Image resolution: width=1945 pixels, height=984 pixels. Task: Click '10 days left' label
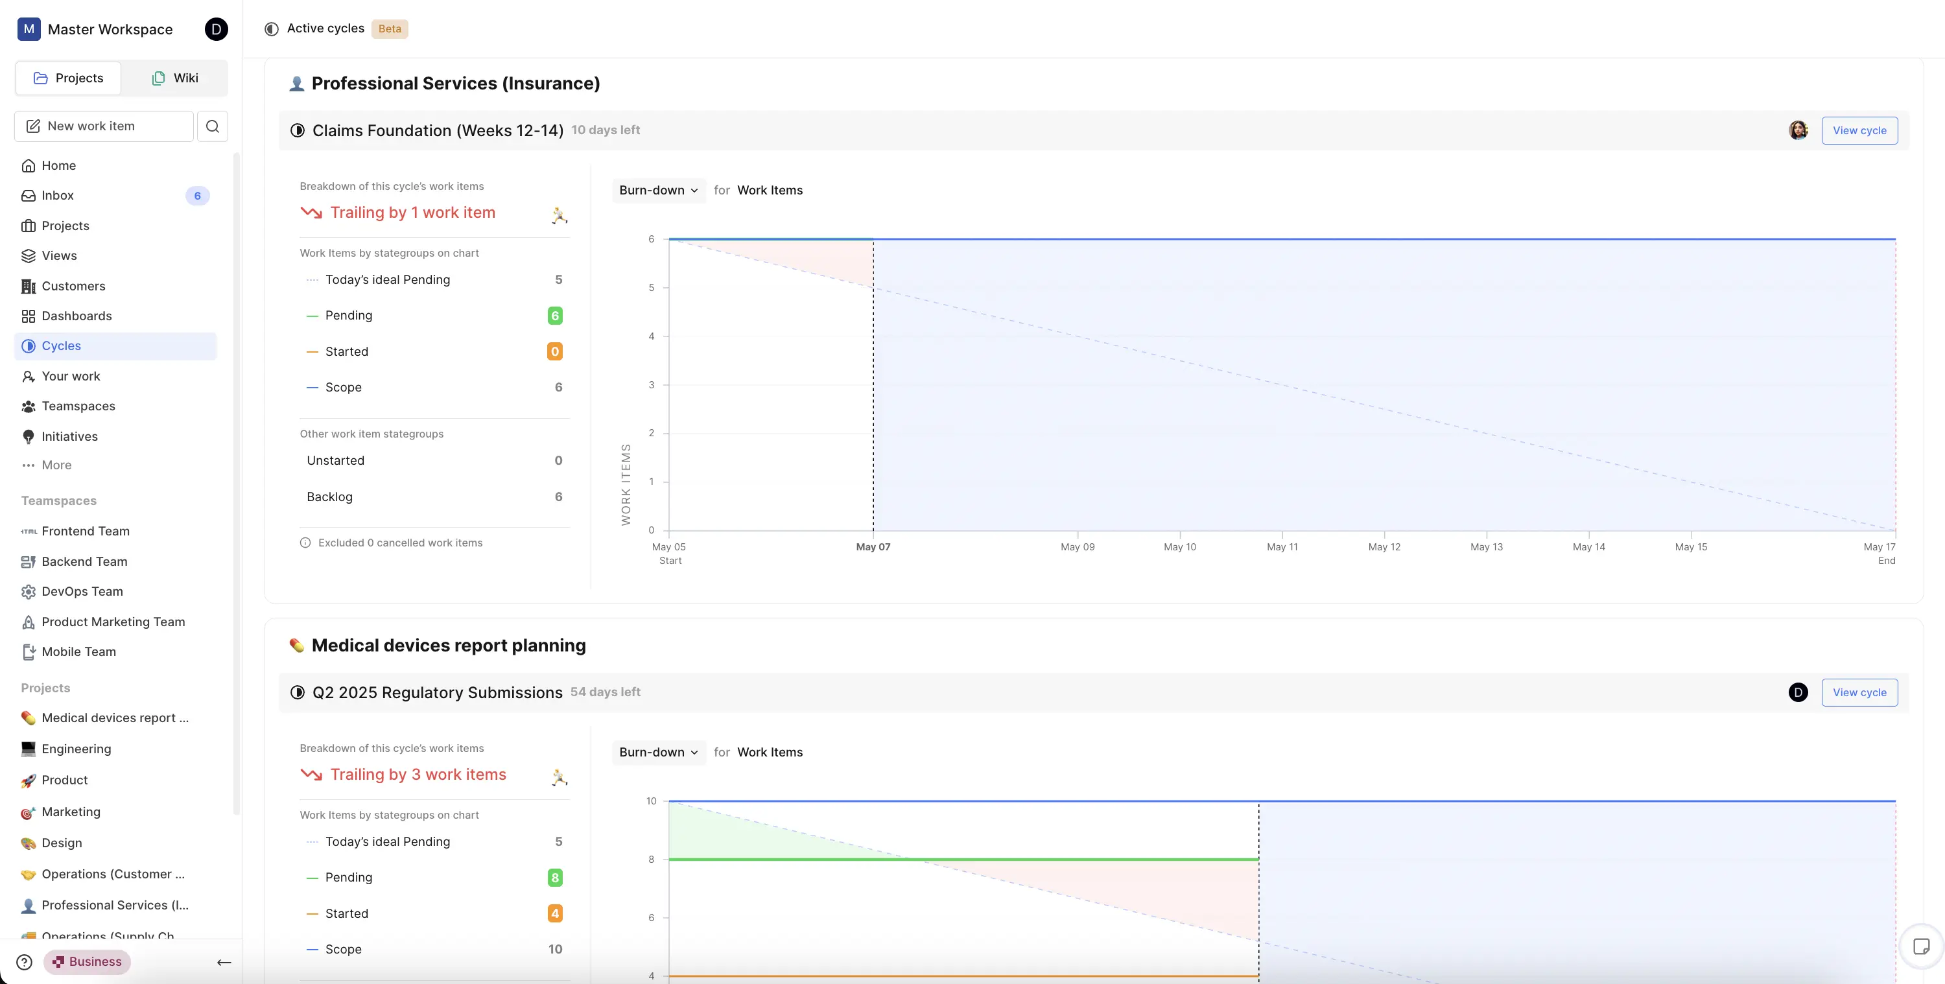pos(606,130)
